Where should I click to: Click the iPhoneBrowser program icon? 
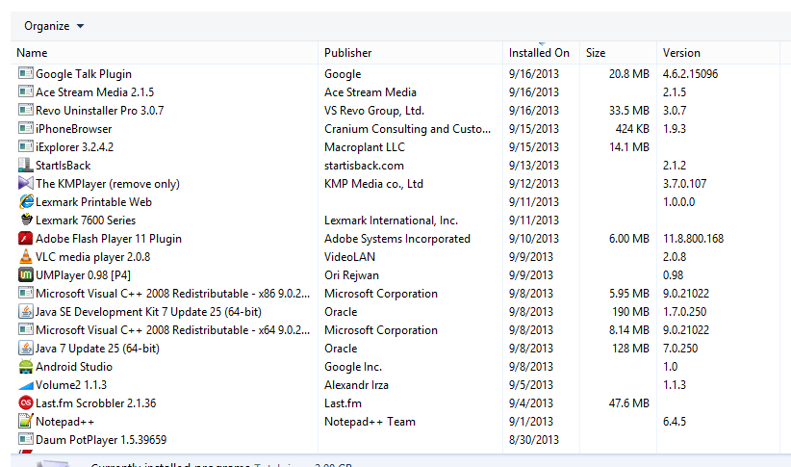click(26, 128)
